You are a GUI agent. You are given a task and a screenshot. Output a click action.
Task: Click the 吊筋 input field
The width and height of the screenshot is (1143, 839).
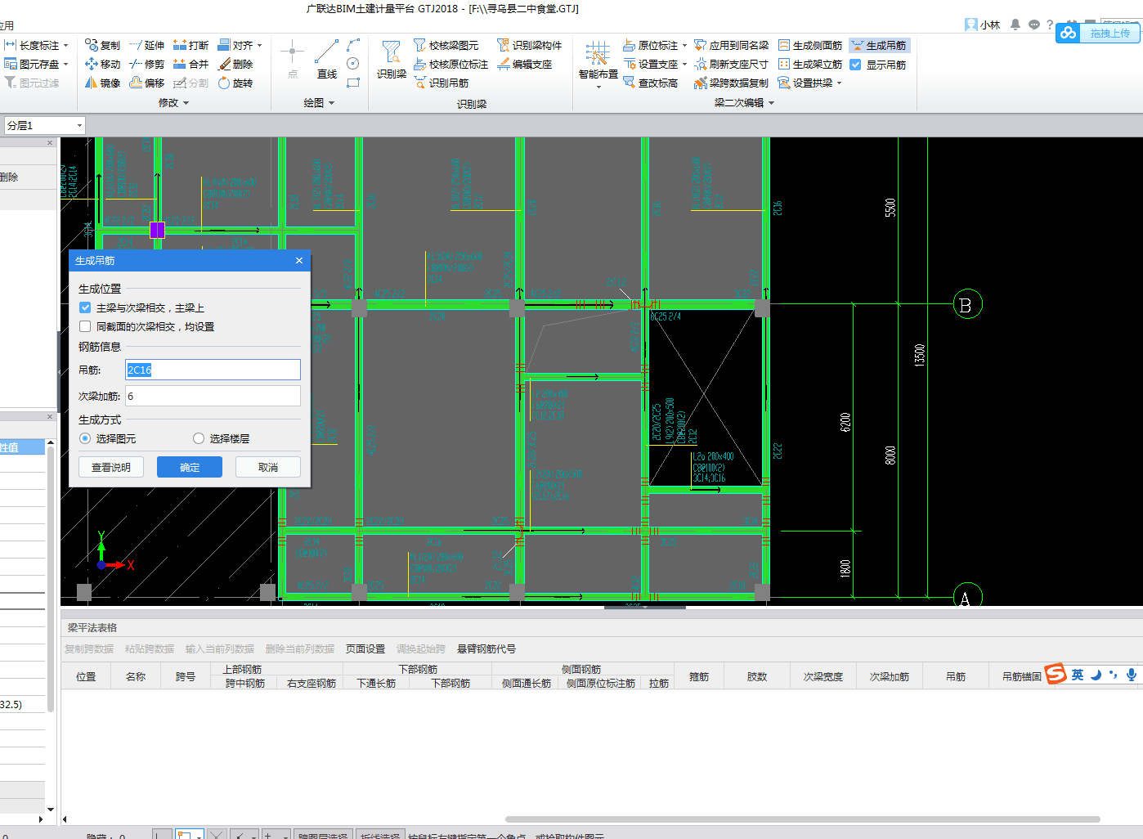click(x=213, y=370)
